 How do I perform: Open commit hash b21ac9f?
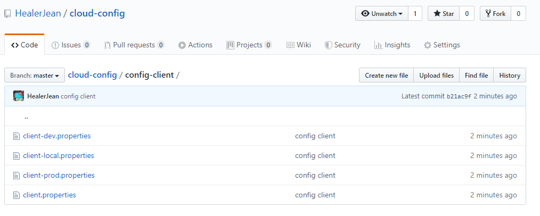[459, 96]
